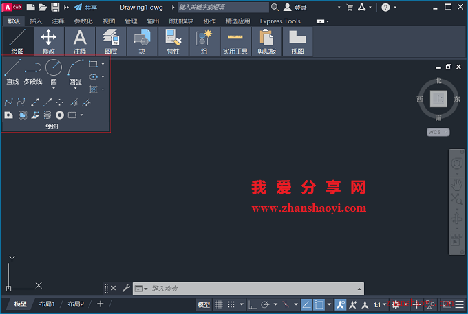Choose the Spline Fit tool
The height and width of the screenshot is (314, 468).
9,103
